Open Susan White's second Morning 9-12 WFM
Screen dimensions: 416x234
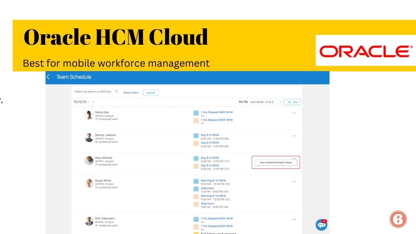pyautogui.click(x=213, y=196)
